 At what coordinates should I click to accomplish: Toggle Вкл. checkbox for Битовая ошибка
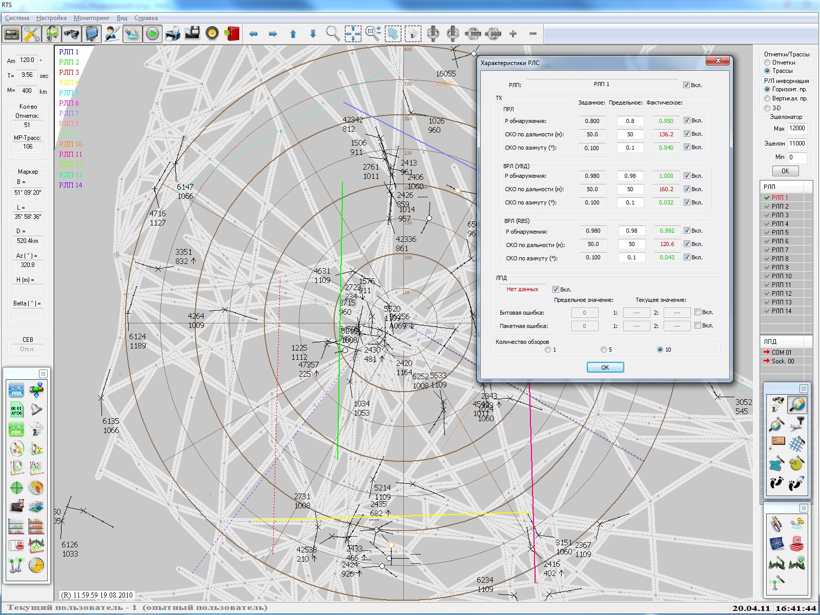click(698, 312)
